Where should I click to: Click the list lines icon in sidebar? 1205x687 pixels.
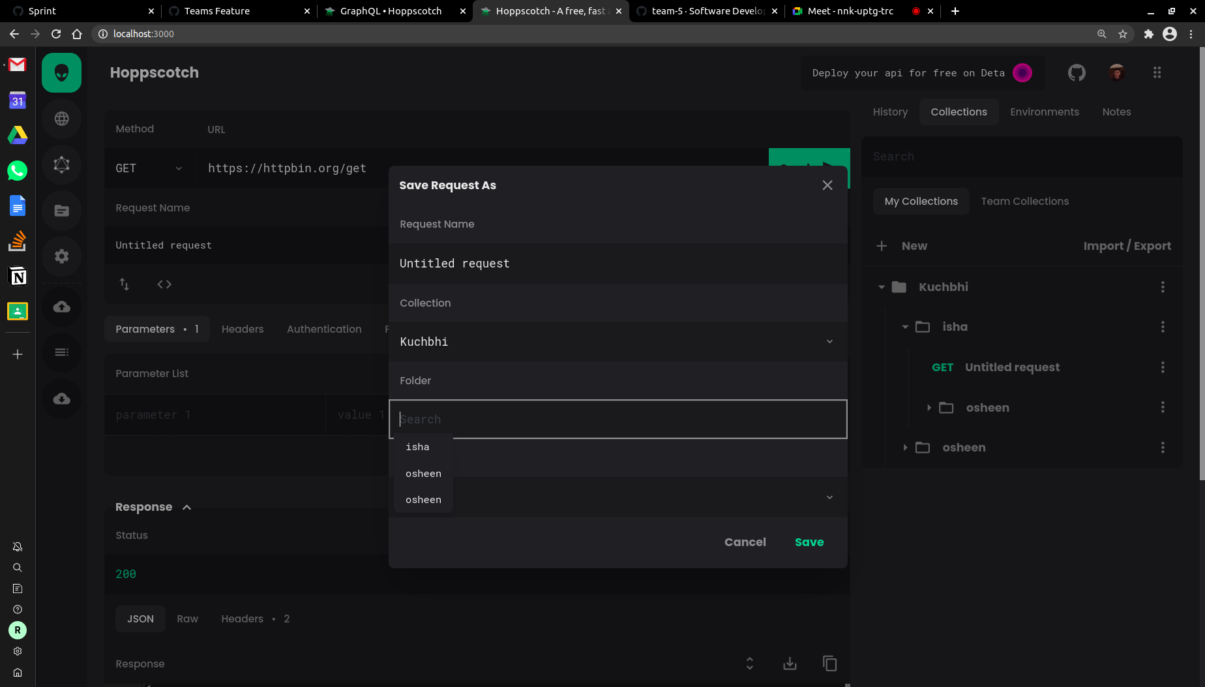click(62, 352)
